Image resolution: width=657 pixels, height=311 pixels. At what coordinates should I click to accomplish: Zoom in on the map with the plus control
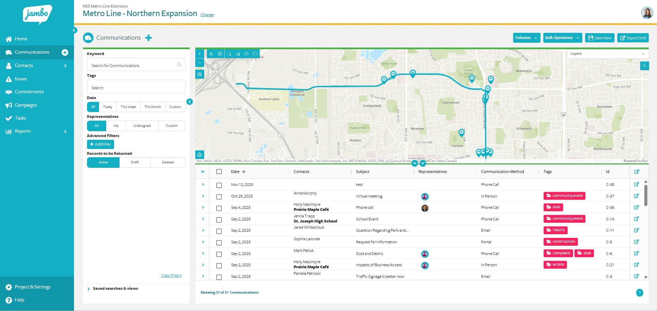[x=199, y=53]
